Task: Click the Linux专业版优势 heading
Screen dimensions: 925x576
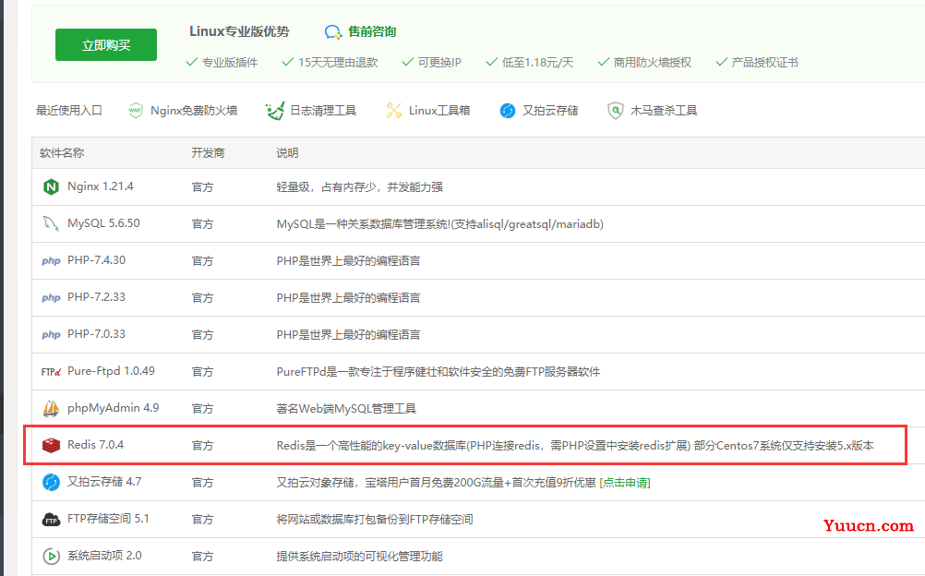Action: pyautogui.click(x=239, y=31)
